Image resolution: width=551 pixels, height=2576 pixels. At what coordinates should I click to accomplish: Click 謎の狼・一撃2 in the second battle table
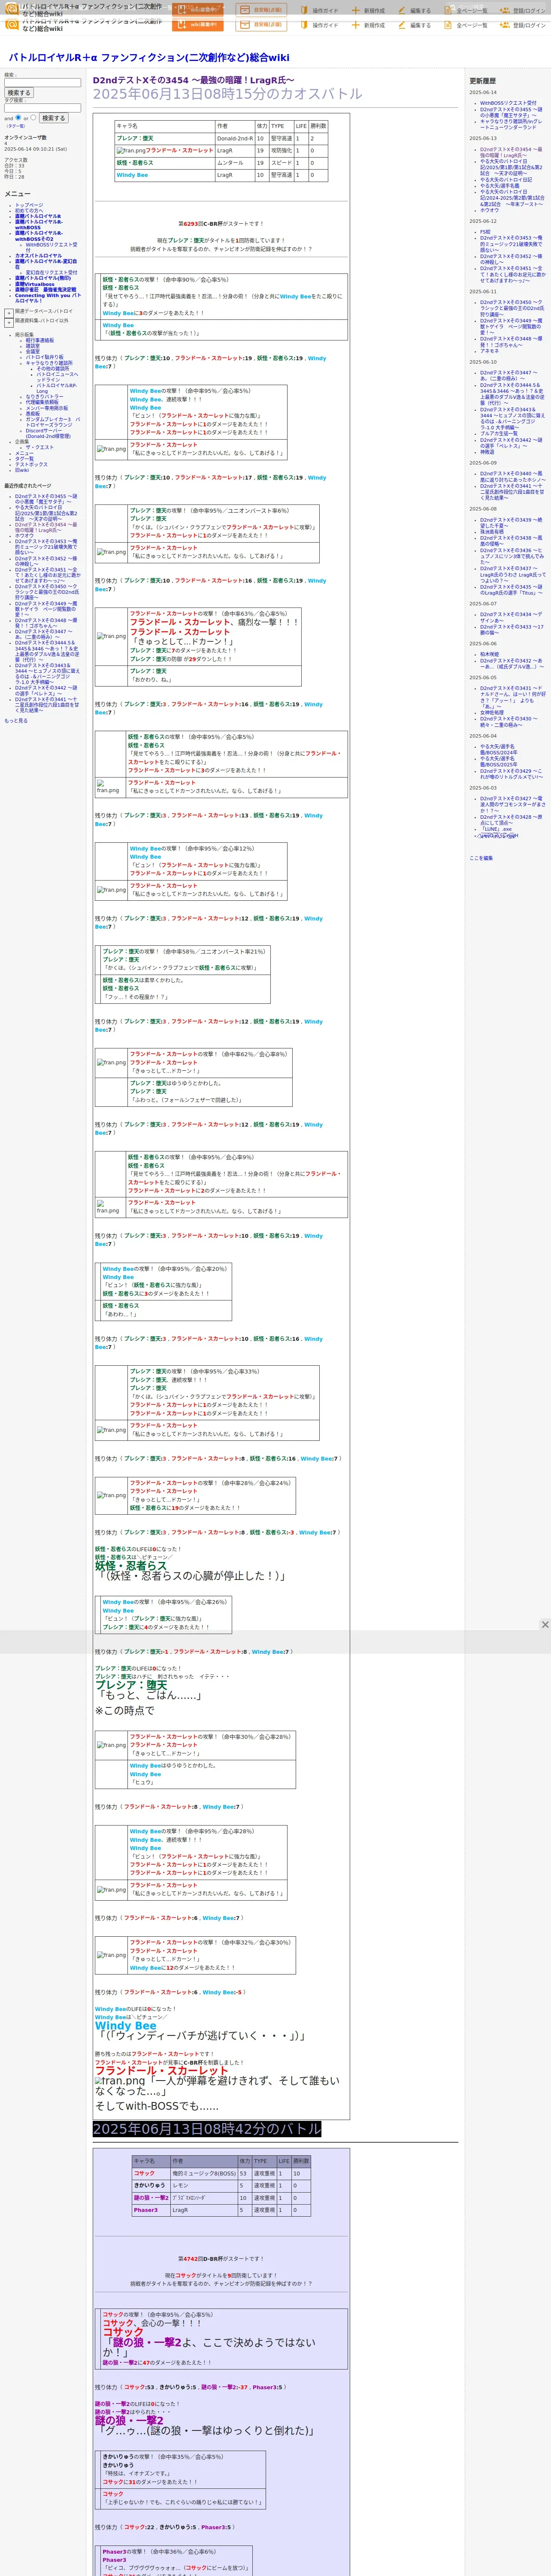click(x=152, y=2198)
